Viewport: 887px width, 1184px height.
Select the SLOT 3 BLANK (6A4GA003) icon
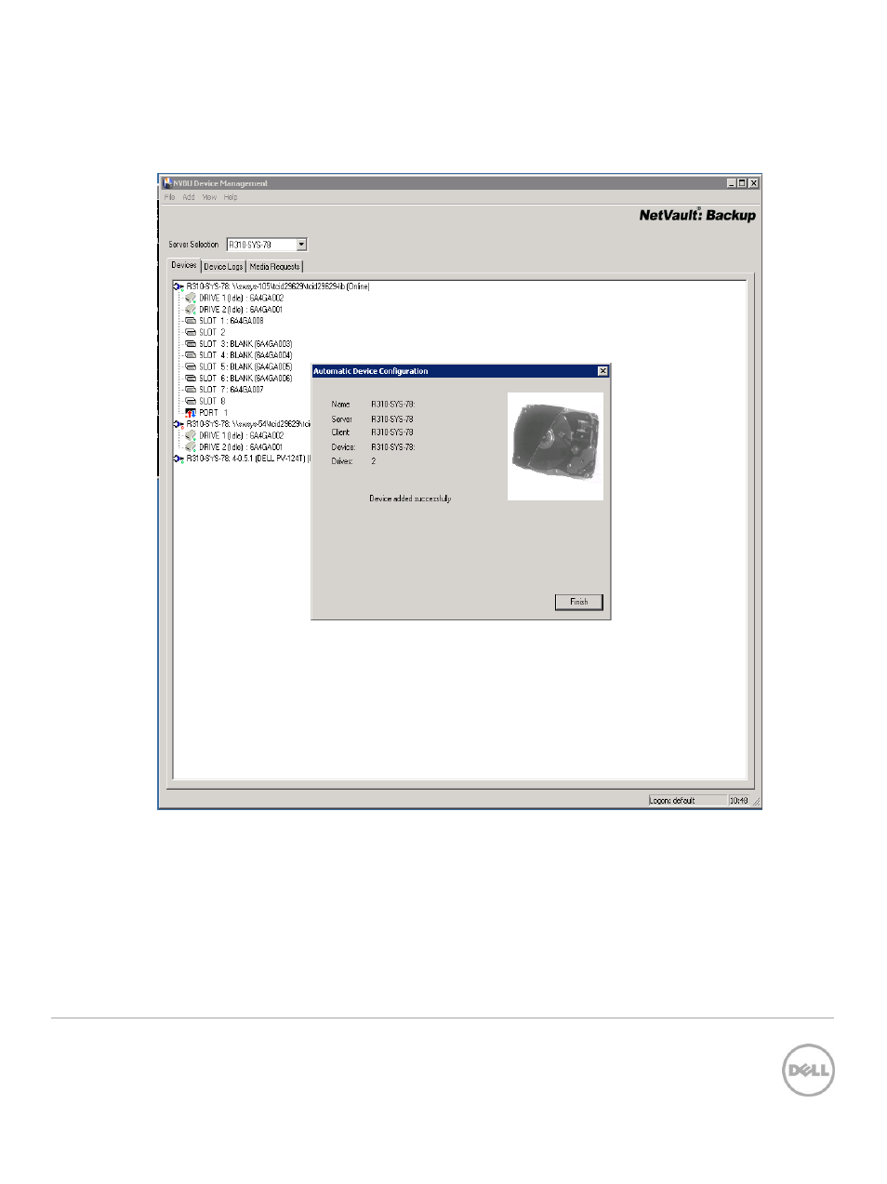click(x=191, y=344)
